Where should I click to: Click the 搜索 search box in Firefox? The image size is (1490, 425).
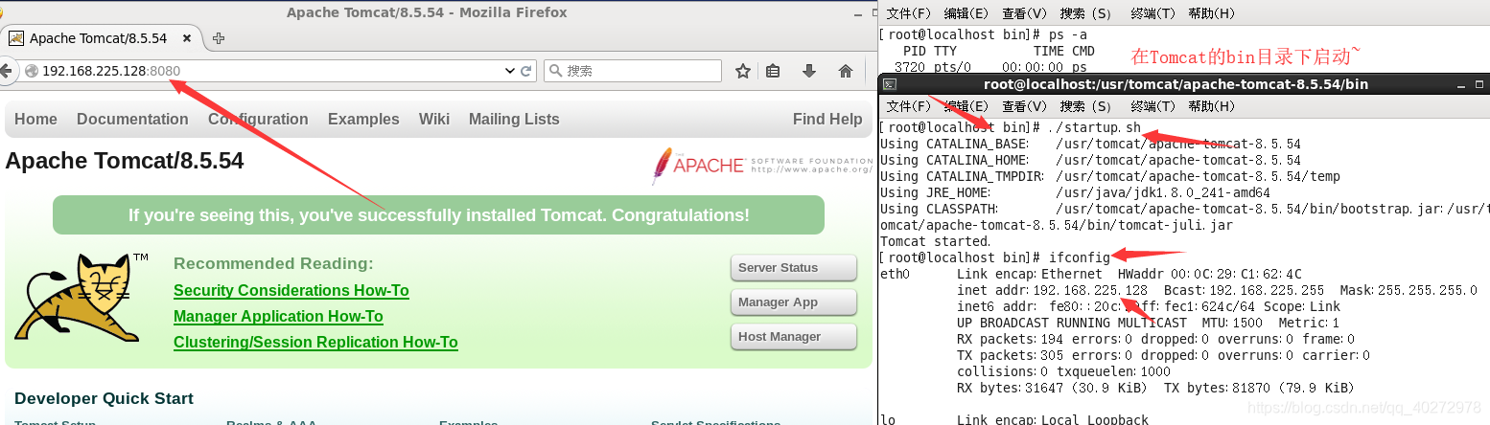633,71
